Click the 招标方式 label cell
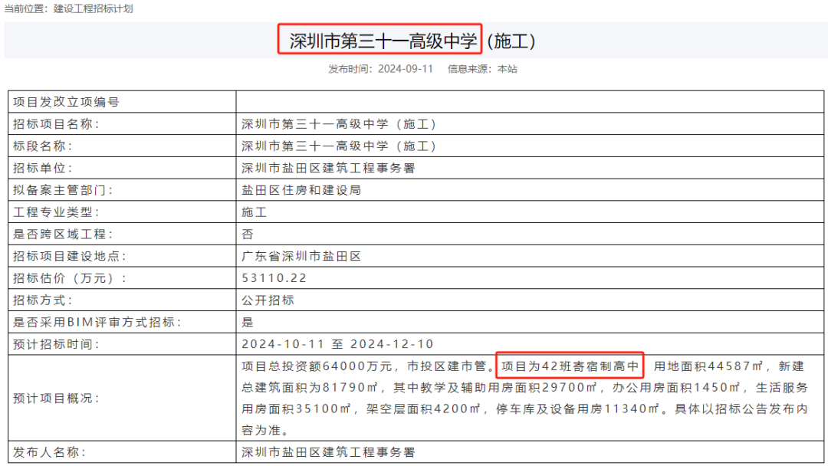Image resolution: width=828 pixels, height=466 pixels. [x=122, y=300]
